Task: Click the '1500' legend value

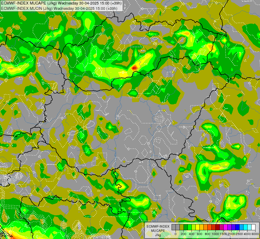Action: (x=223, y=234)
